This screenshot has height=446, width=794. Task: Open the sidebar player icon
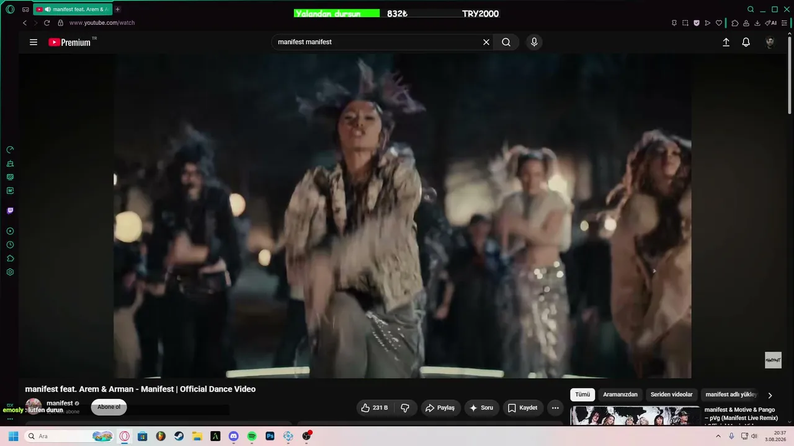pos(10,231)
